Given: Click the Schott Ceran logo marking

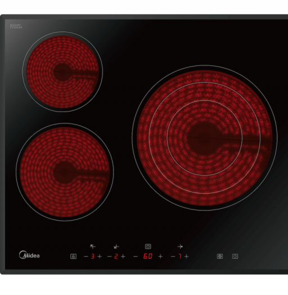Looking at the screenshot, I should pos(16,26).
